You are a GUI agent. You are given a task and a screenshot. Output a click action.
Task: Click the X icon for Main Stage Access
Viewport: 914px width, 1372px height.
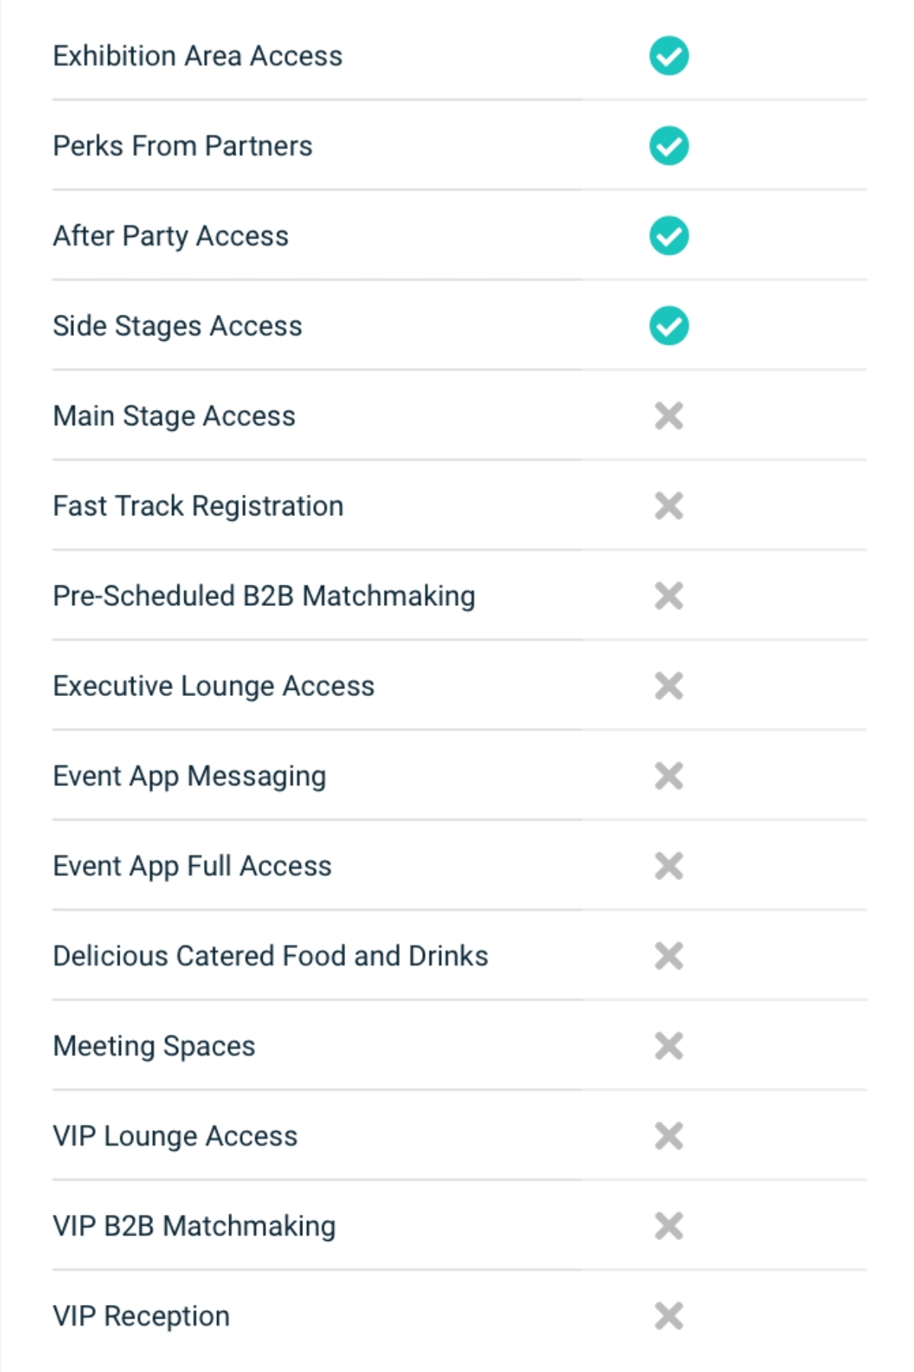point(669,416)
